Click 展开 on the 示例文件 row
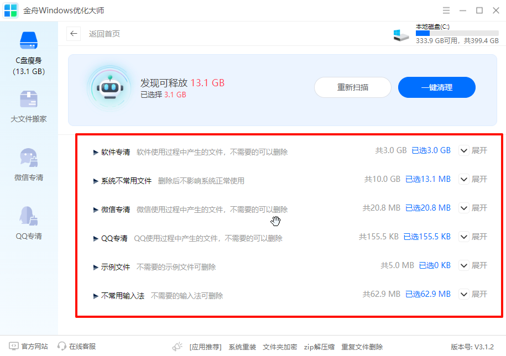 pyautogui.click(x=479, y=265)
